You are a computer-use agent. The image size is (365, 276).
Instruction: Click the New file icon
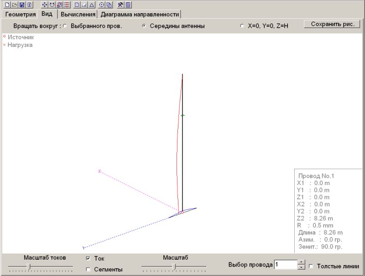(7, 5)
